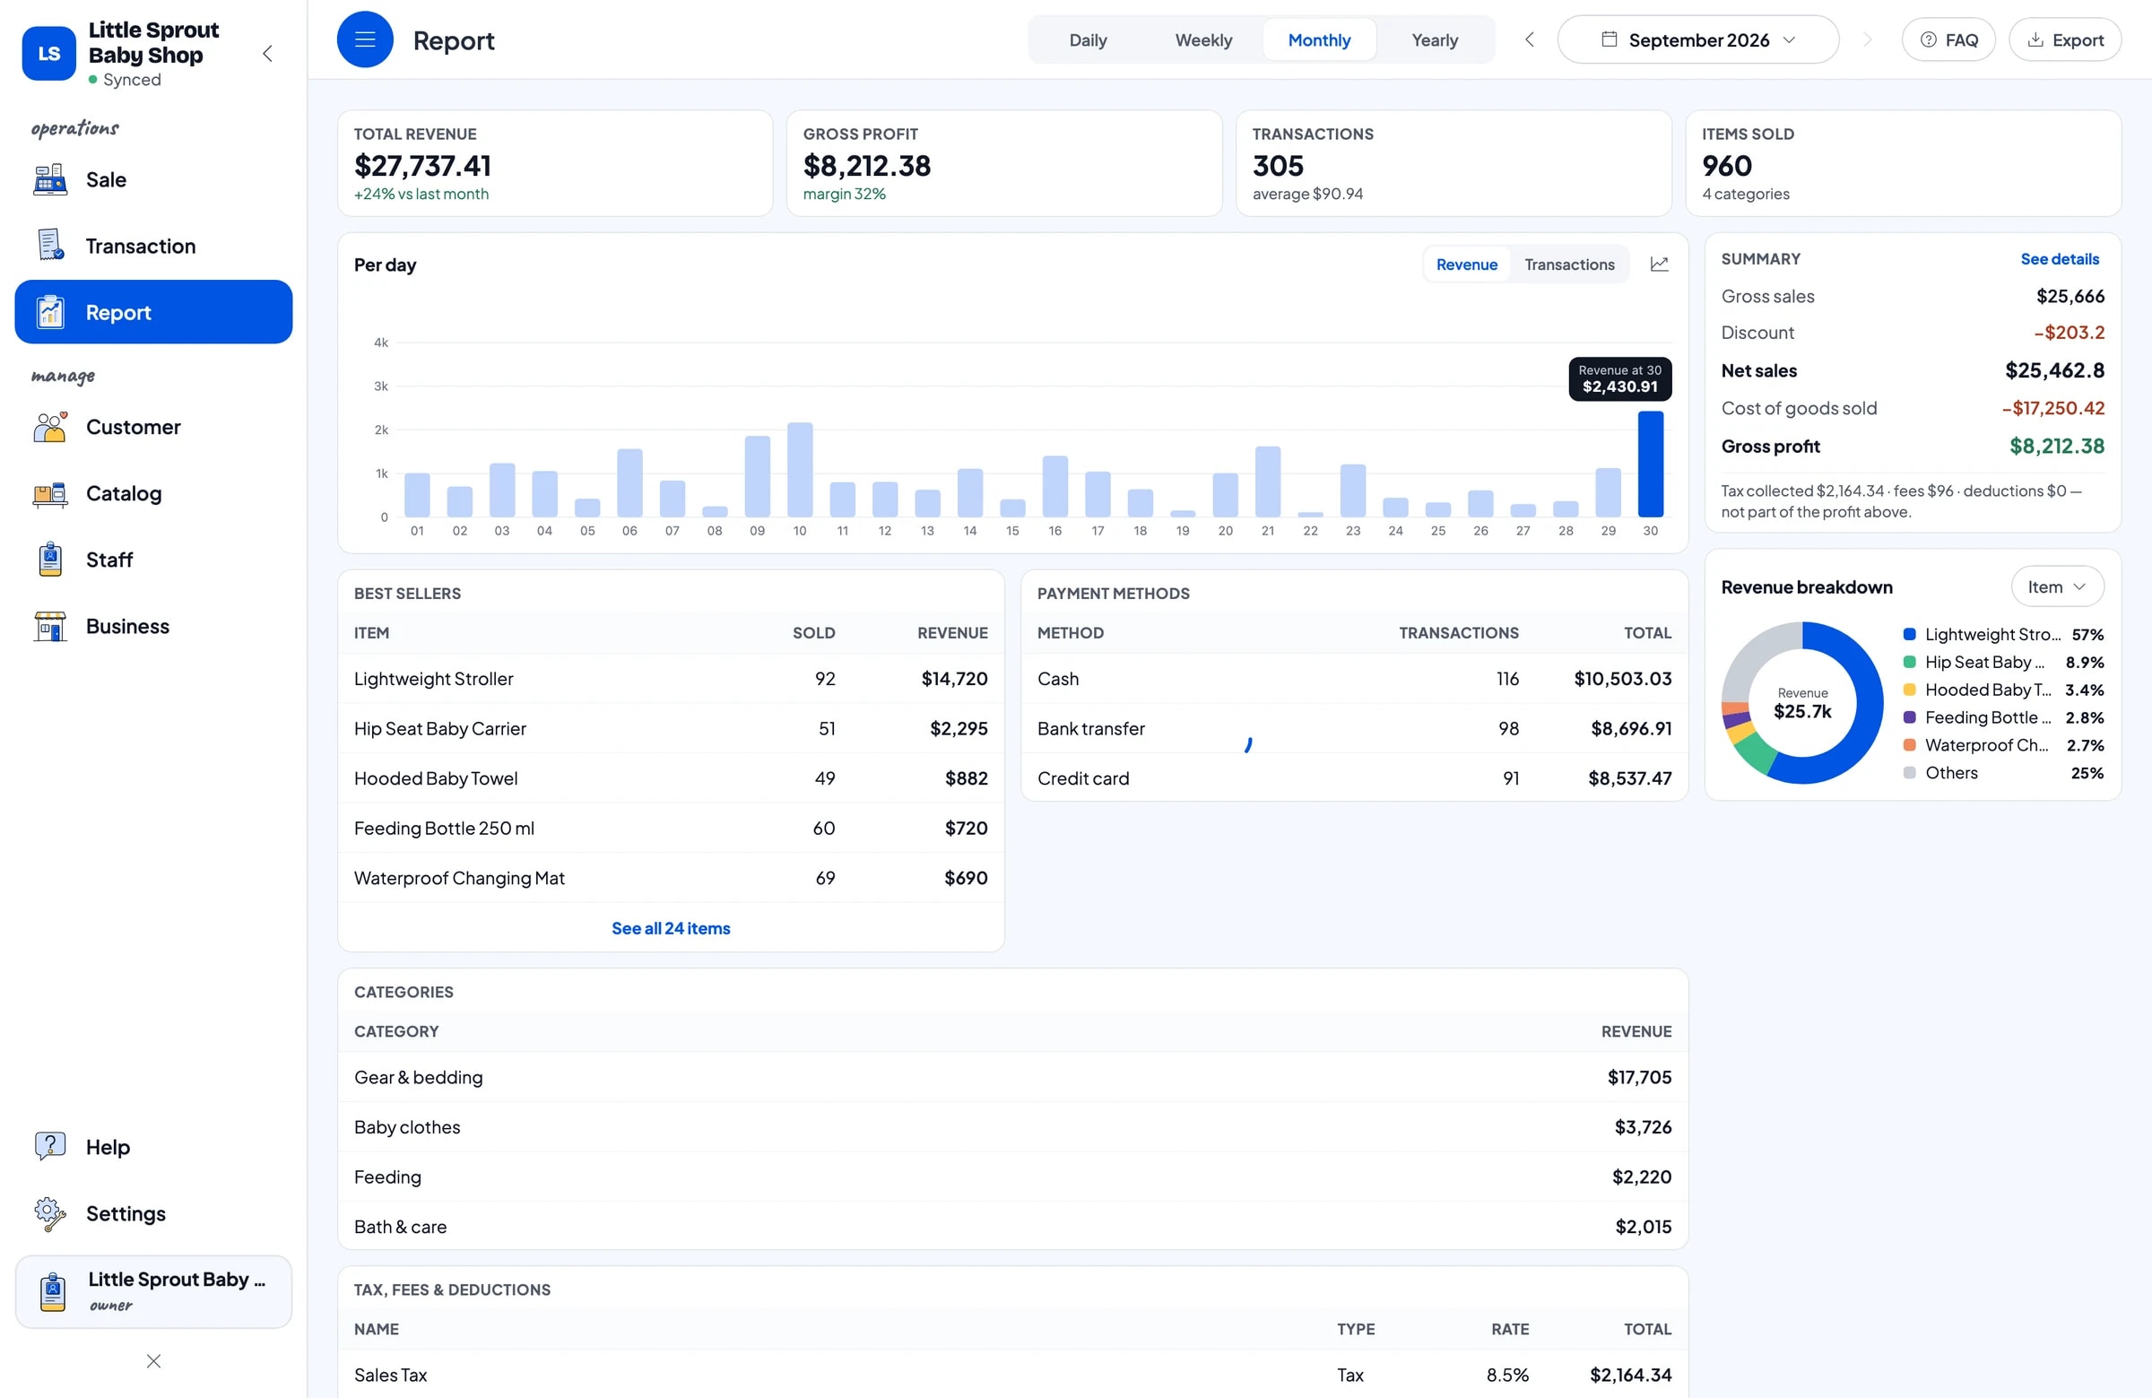The width and height of the screenshot is (2152, 1398).
Task: Collapse the sidebar with the chevron
Action: click(267, 53)
